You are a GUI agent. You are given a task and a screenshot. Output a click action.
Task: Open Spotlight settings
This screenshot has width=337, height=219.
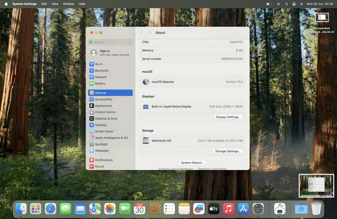(x=110, y=144)
